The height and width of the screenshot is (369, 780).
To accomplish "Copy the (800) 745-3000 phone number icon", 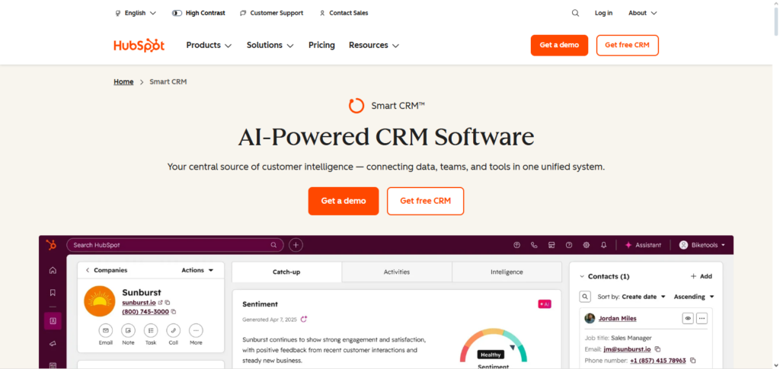I will tap(174, 312).
